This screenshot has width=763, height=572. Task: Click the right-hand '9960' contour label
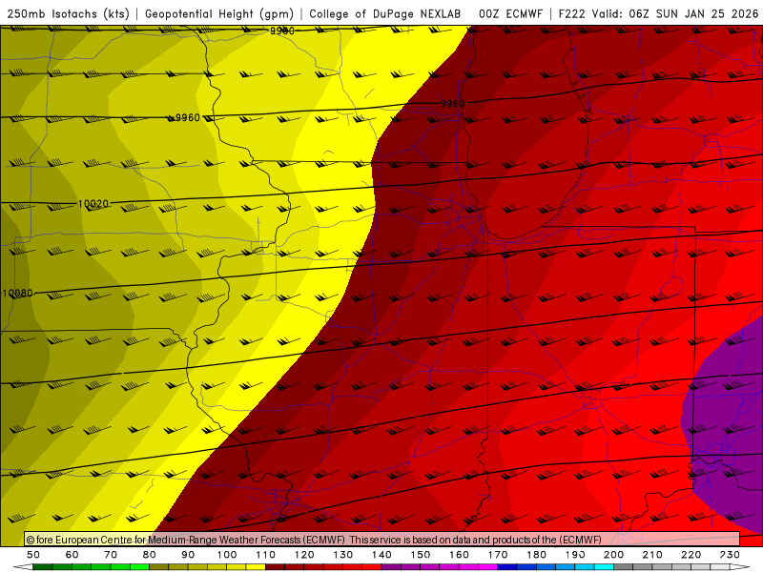pyautogui.click(x=452, y=104)
